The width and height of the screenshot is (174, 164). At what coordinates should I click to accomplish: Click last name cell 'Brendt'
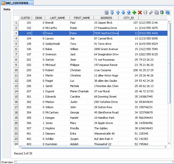(57, 23)
